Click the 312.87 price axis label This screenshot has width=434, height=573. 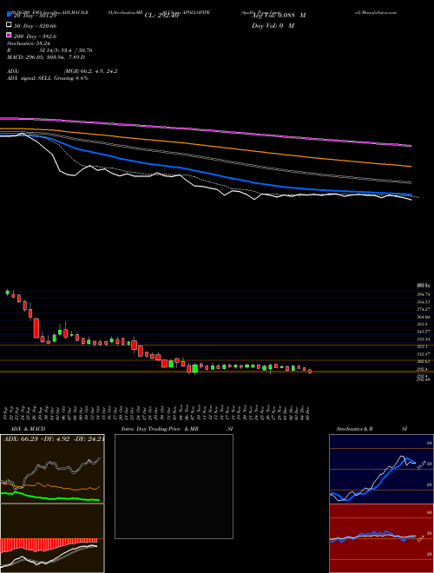423,354
